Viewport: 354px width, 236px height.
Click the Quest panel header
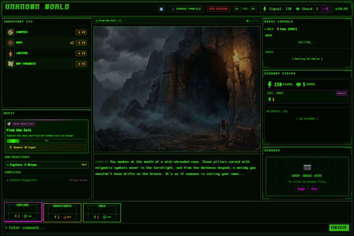point(9,113)
